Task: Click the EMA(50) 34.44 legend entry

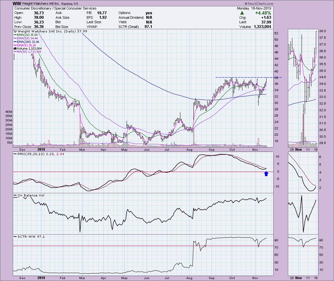Action: pyautogui.click(x=26, y=38)
